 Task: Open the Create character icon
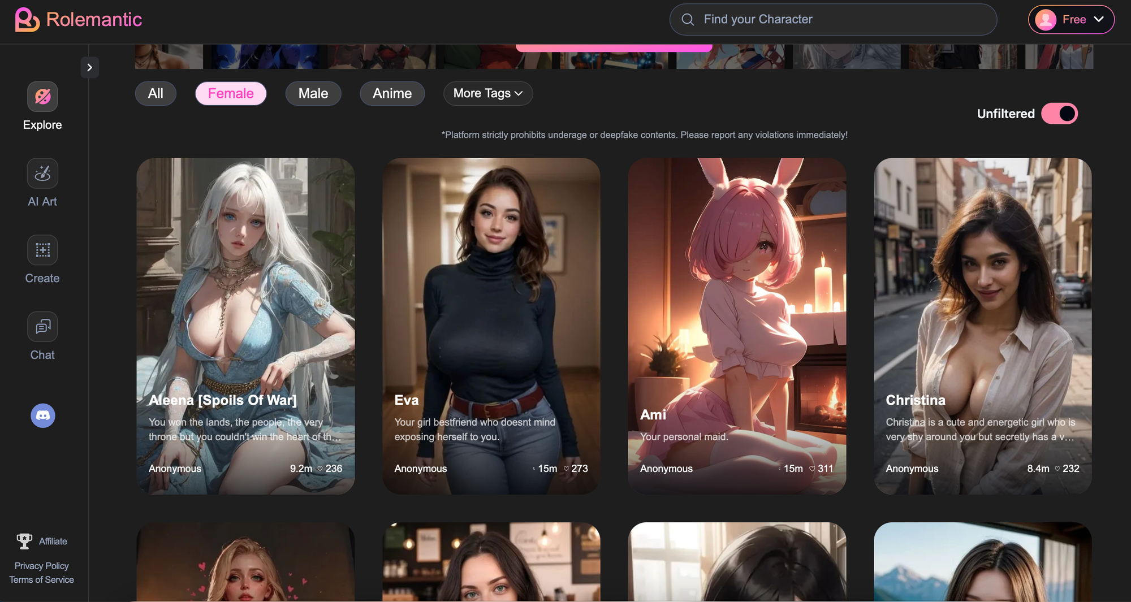pyautogui.click(x=42, y=250)
